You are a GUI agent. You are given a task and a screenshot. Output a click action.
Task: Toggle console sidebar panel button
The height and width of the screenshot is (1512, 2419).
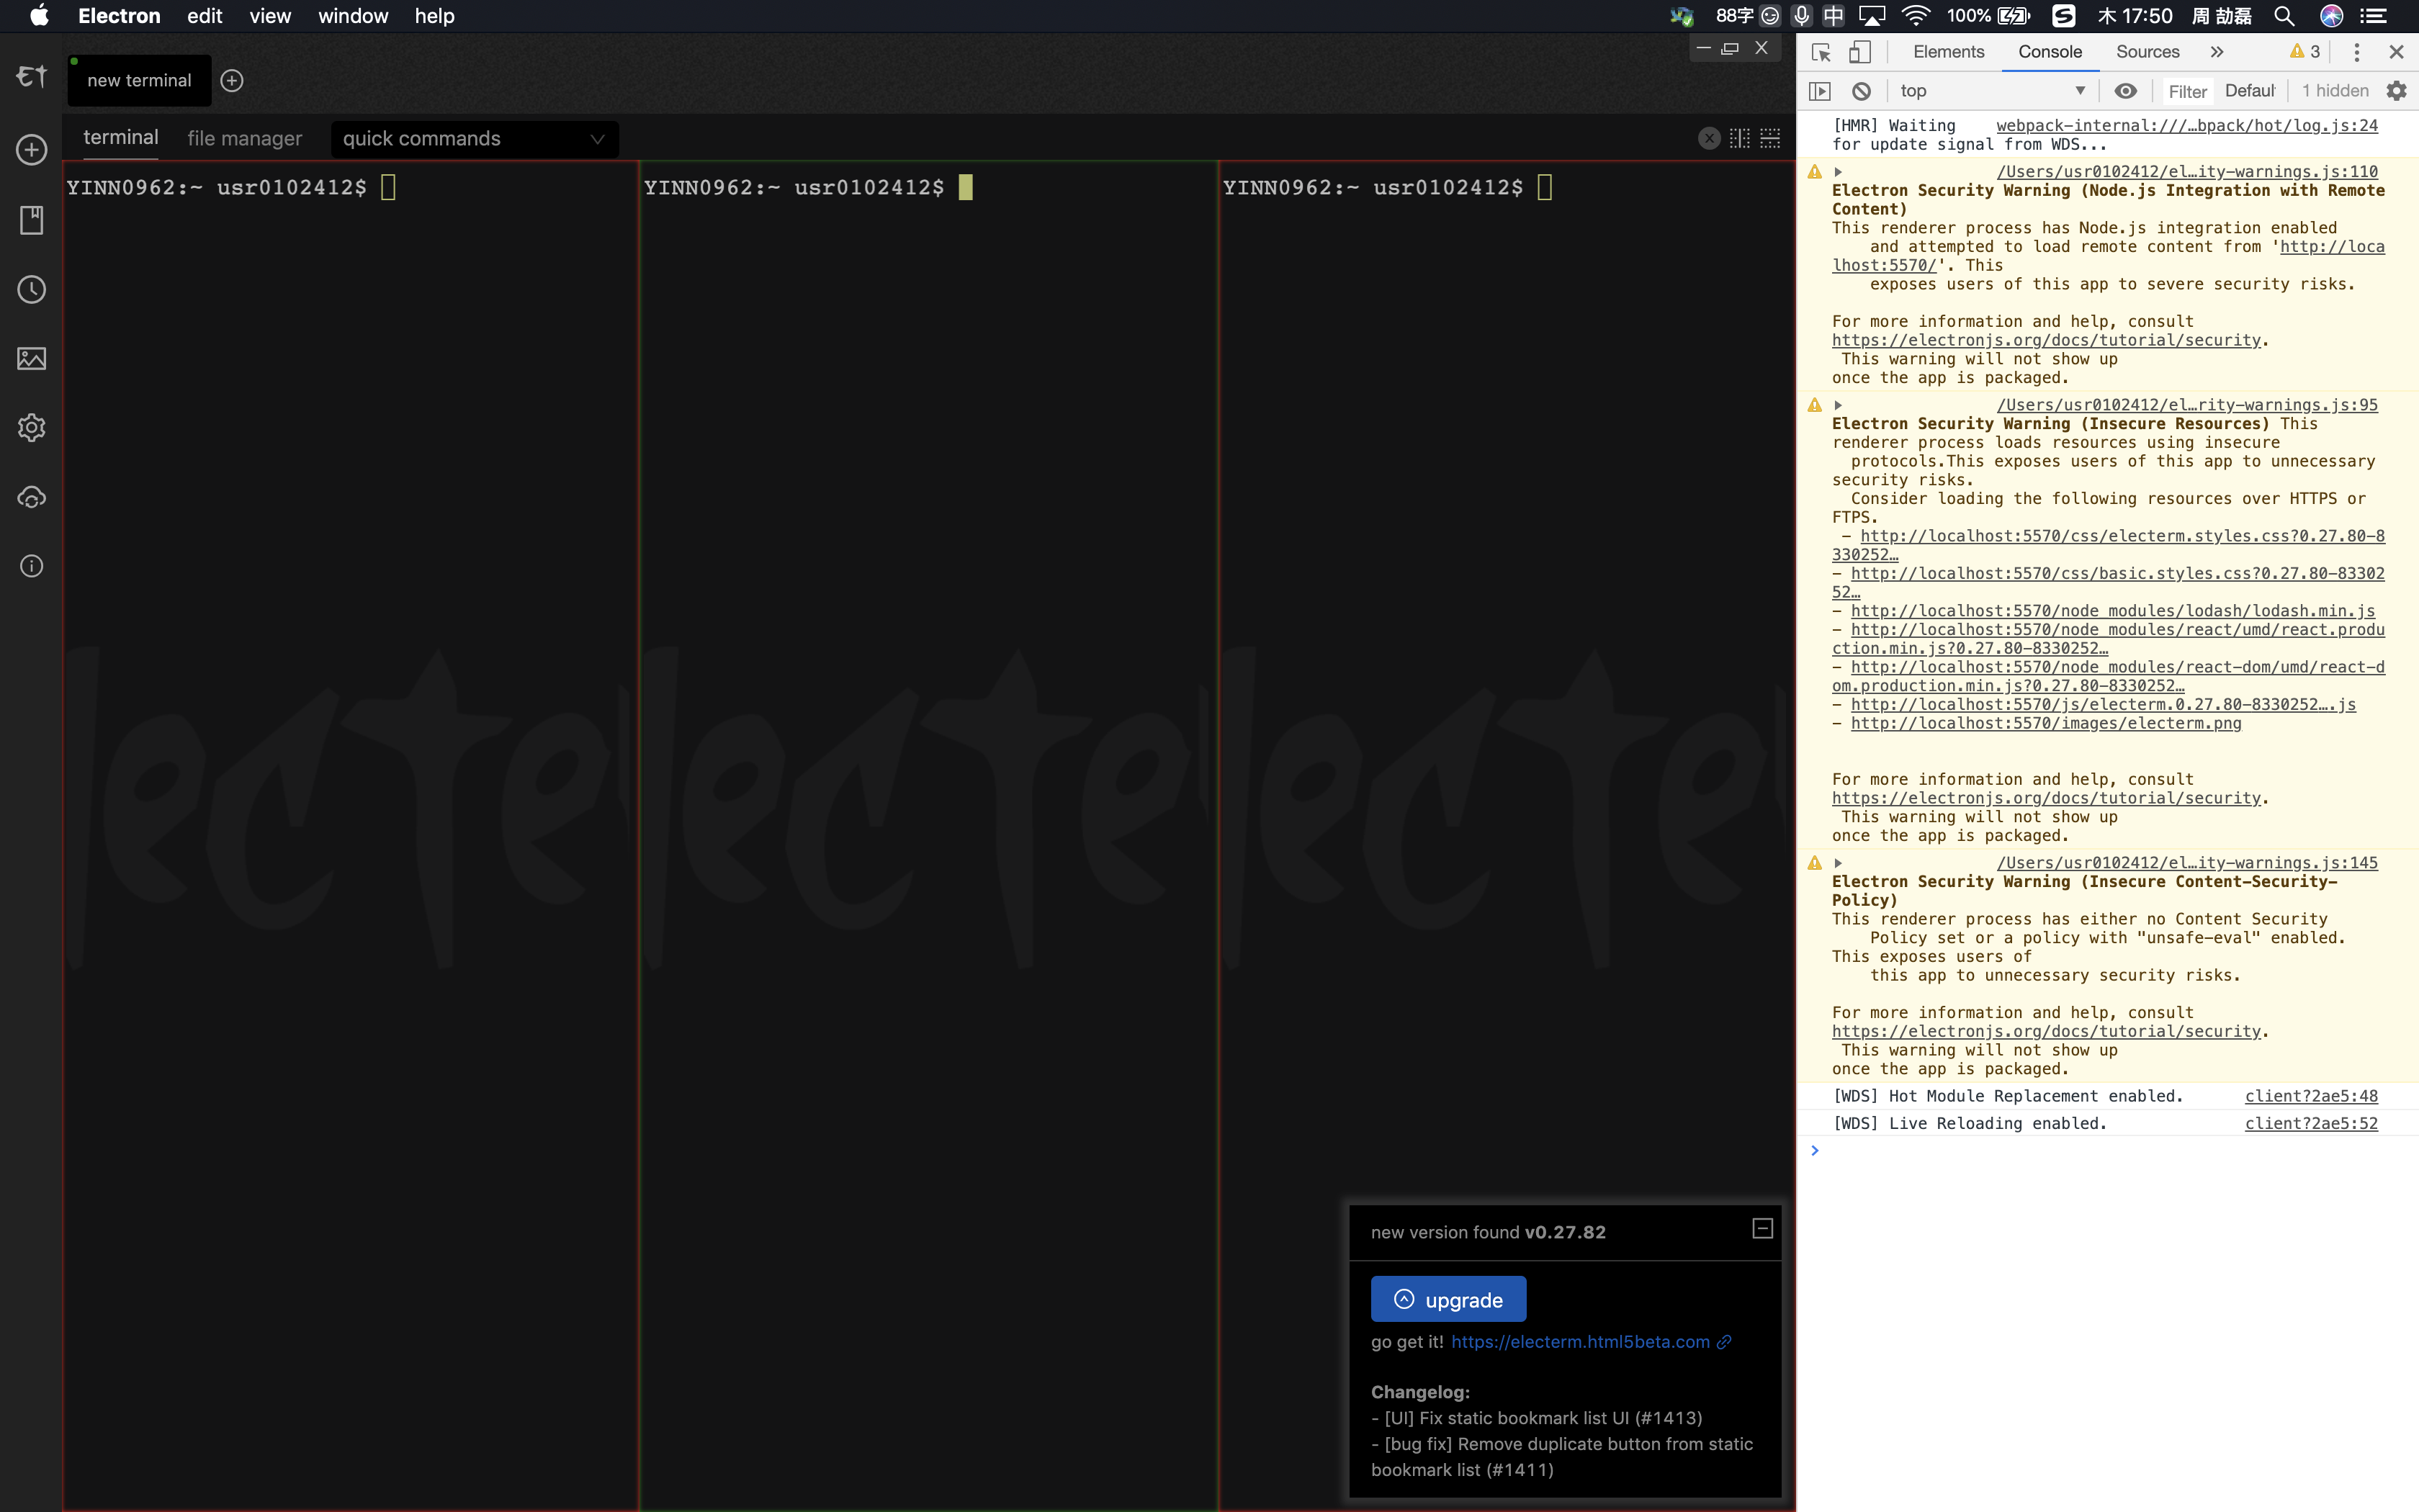(x=1820, y=91)
